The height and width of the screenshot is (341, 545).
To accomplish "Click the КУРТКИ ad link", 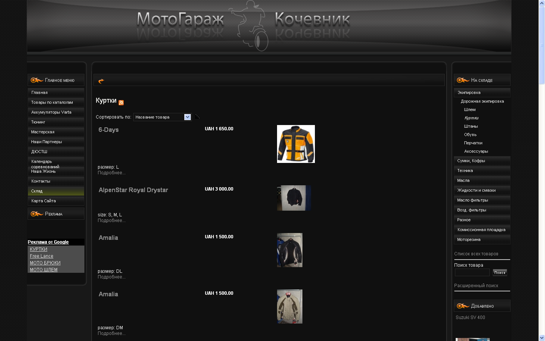I will click(x=39, y=249).
